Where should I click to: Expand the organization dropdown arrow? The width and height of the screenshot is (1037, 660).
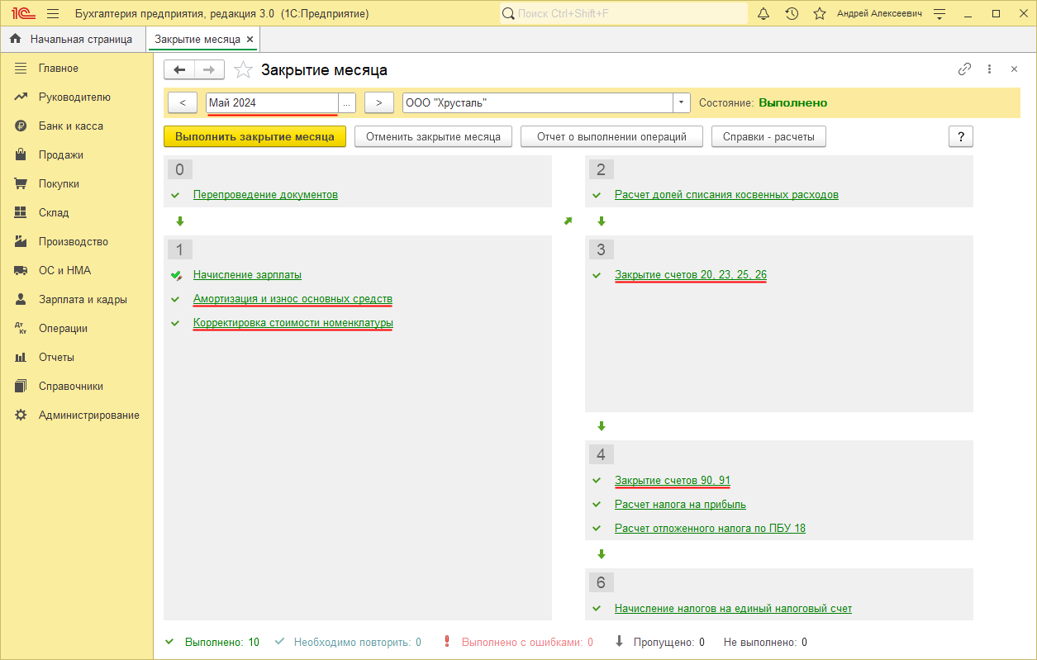[682, 103]
